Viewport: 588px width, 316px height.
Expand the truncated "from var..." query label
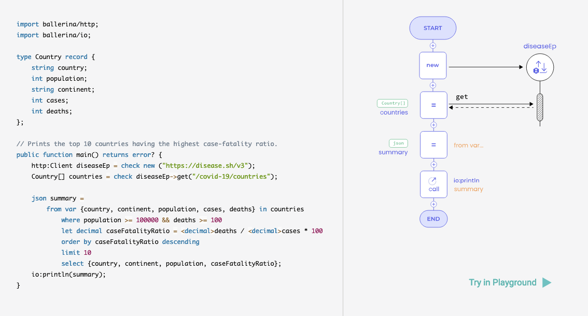pos(468,145)
